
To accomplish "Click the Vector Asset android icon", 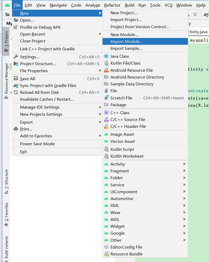I will 106,141.
